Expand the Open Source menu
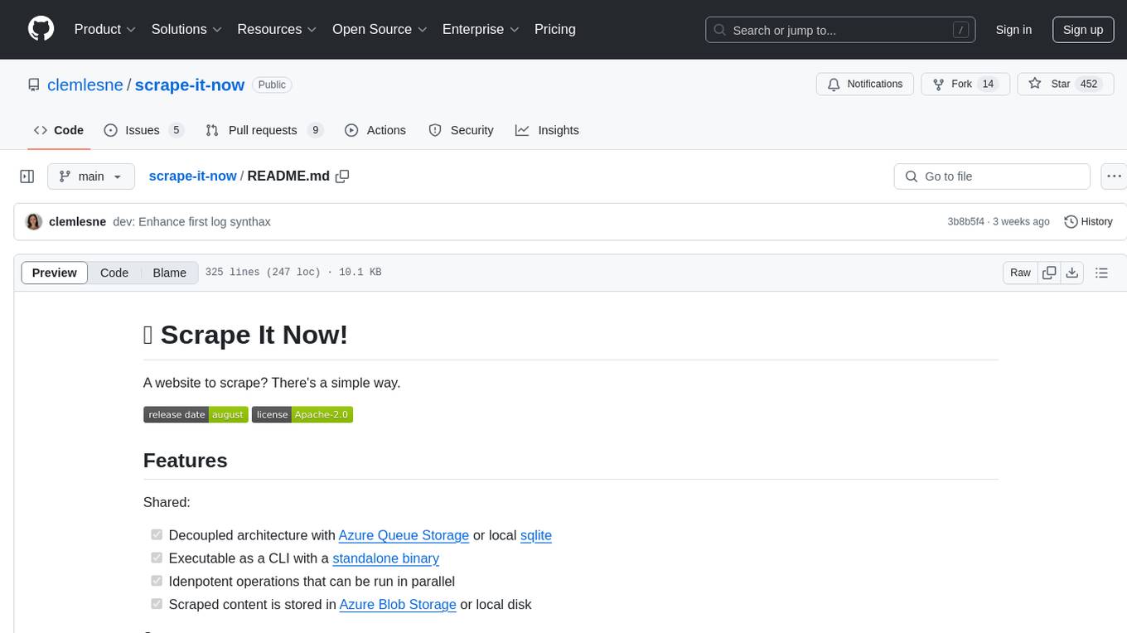Image resolution: width=1127 pixels, height=633 pixels. (x=380, y=29)
